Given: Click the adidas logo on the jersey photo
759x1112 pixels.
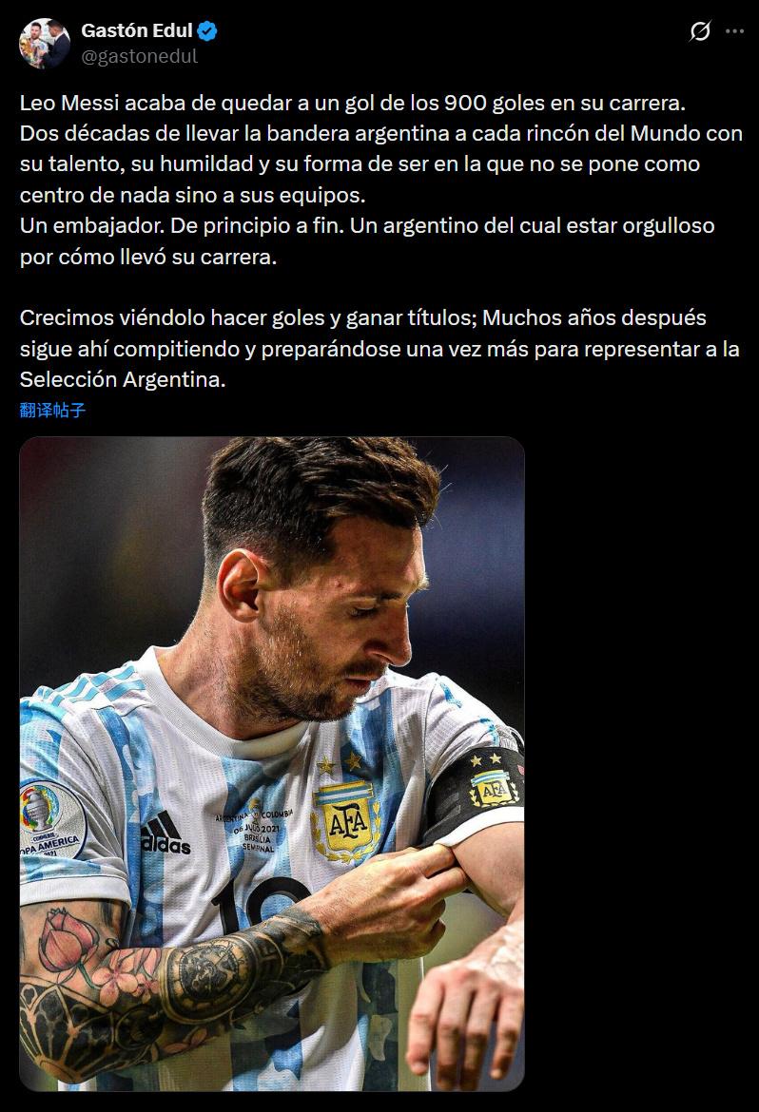Looking at the screenshot, I should pos(165,834).
